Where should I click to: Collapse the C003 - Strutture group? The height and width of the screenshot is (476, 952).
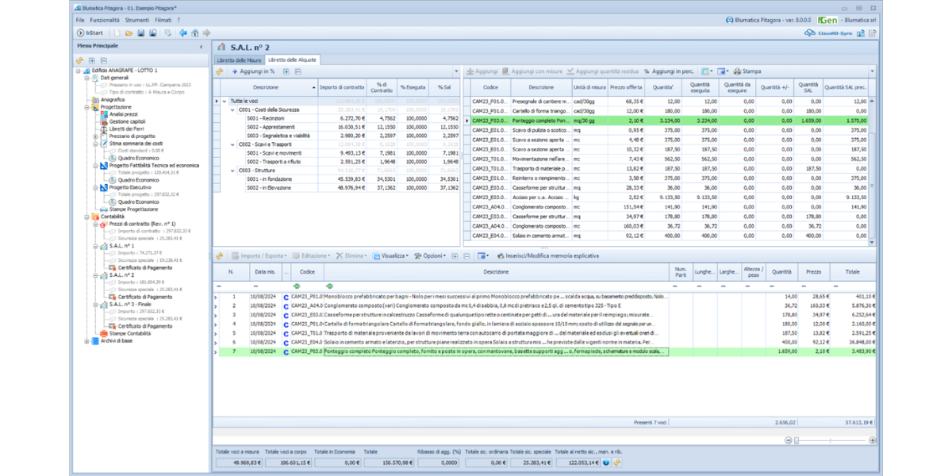coord(231,171)
